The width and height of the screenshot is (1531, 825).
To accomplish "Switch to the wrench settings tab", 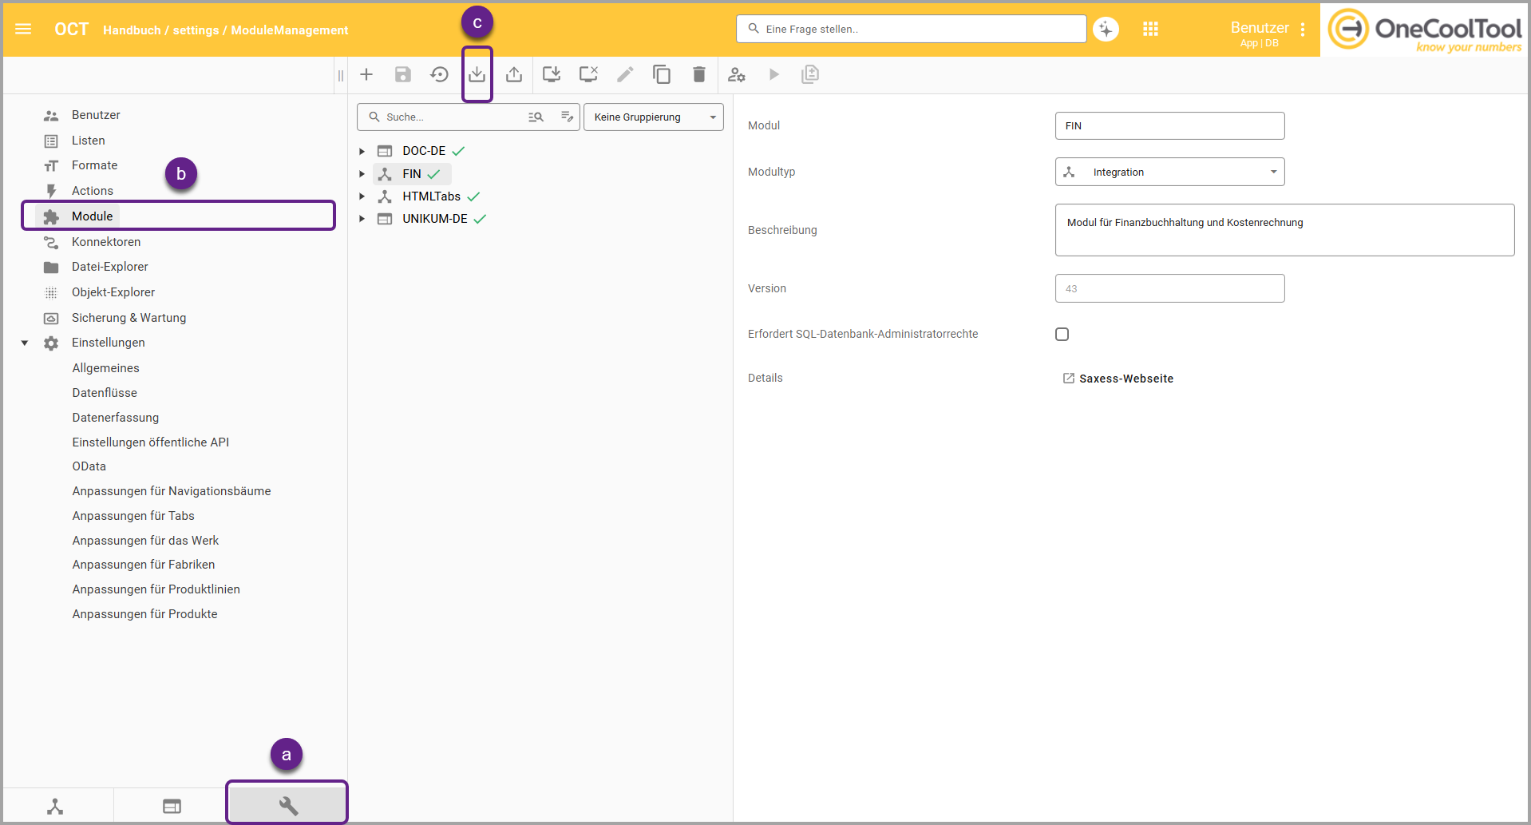I will (x=287, y=805).
